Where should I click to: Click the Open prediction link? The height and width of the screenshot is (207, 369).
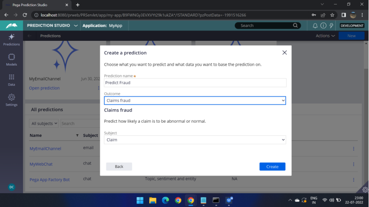(x=44, y=88)
